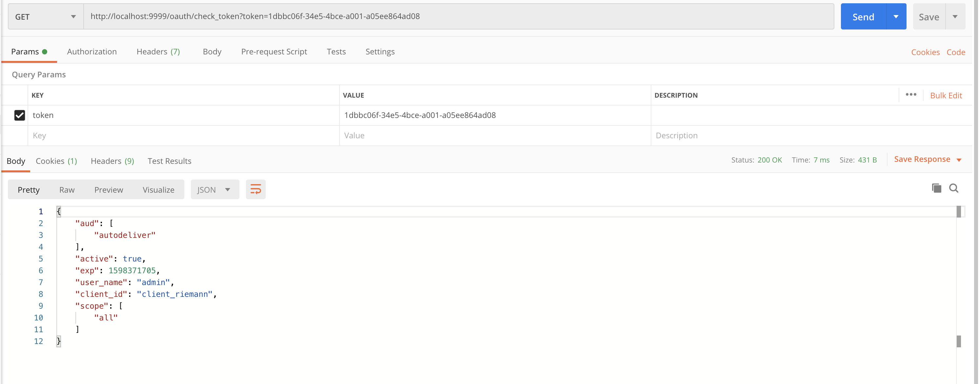980x384 pixels.
Task: Open the Code link
Action: pyautogui.click(x=955, y=52)
